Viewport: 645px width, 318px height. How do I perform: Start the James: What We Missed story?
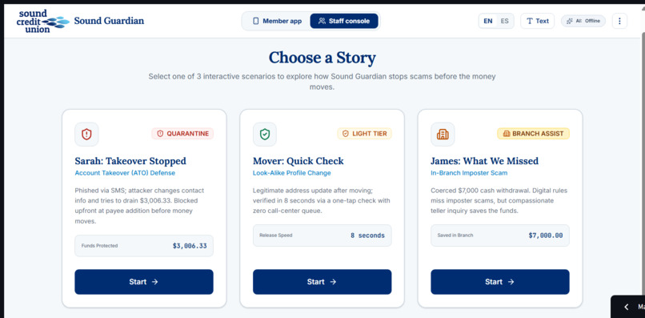click(x=500, y=282)
